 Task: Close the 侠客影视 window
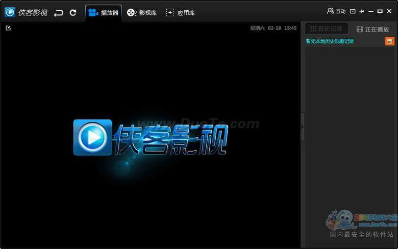[389, 11]
